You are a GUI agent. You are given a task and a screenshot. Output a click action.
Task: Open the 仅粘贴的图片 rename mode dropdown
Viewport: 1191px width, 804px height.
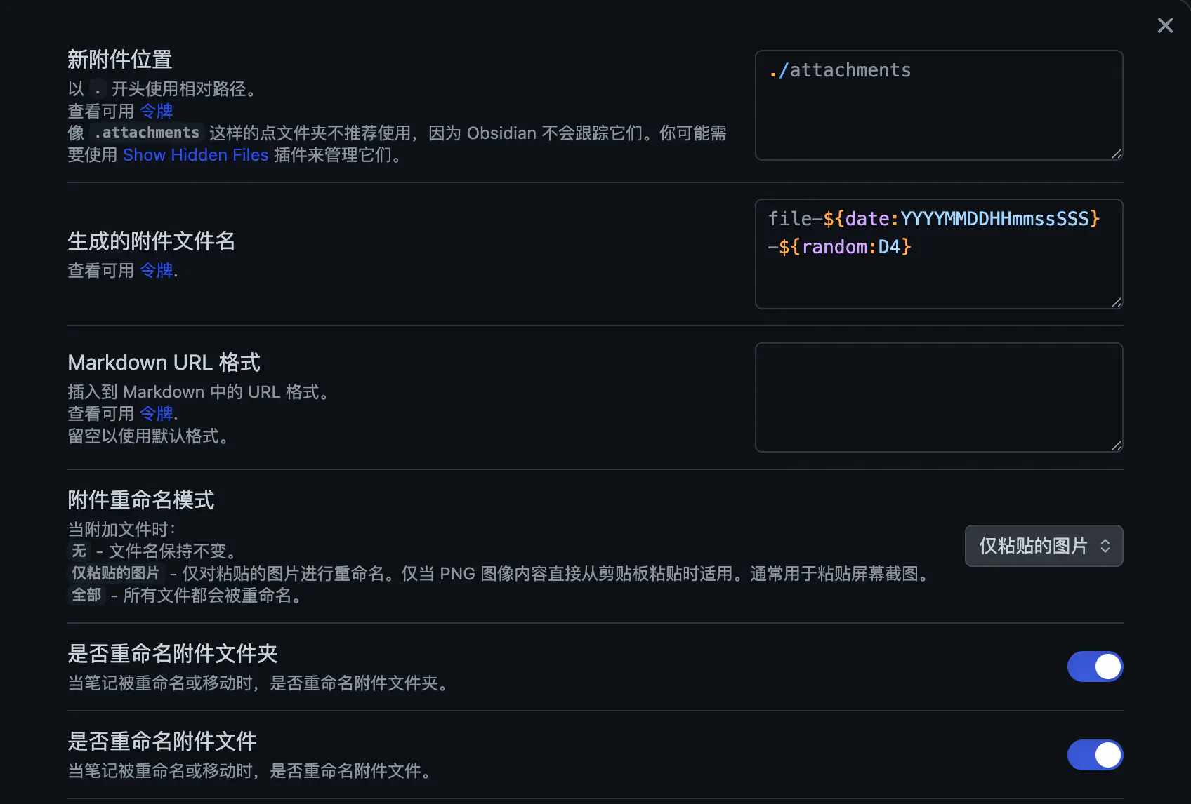point(1044,546)
